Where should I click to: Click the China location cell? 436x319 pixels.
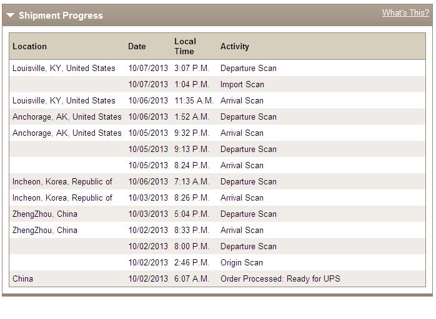click(x=22, y=279)
